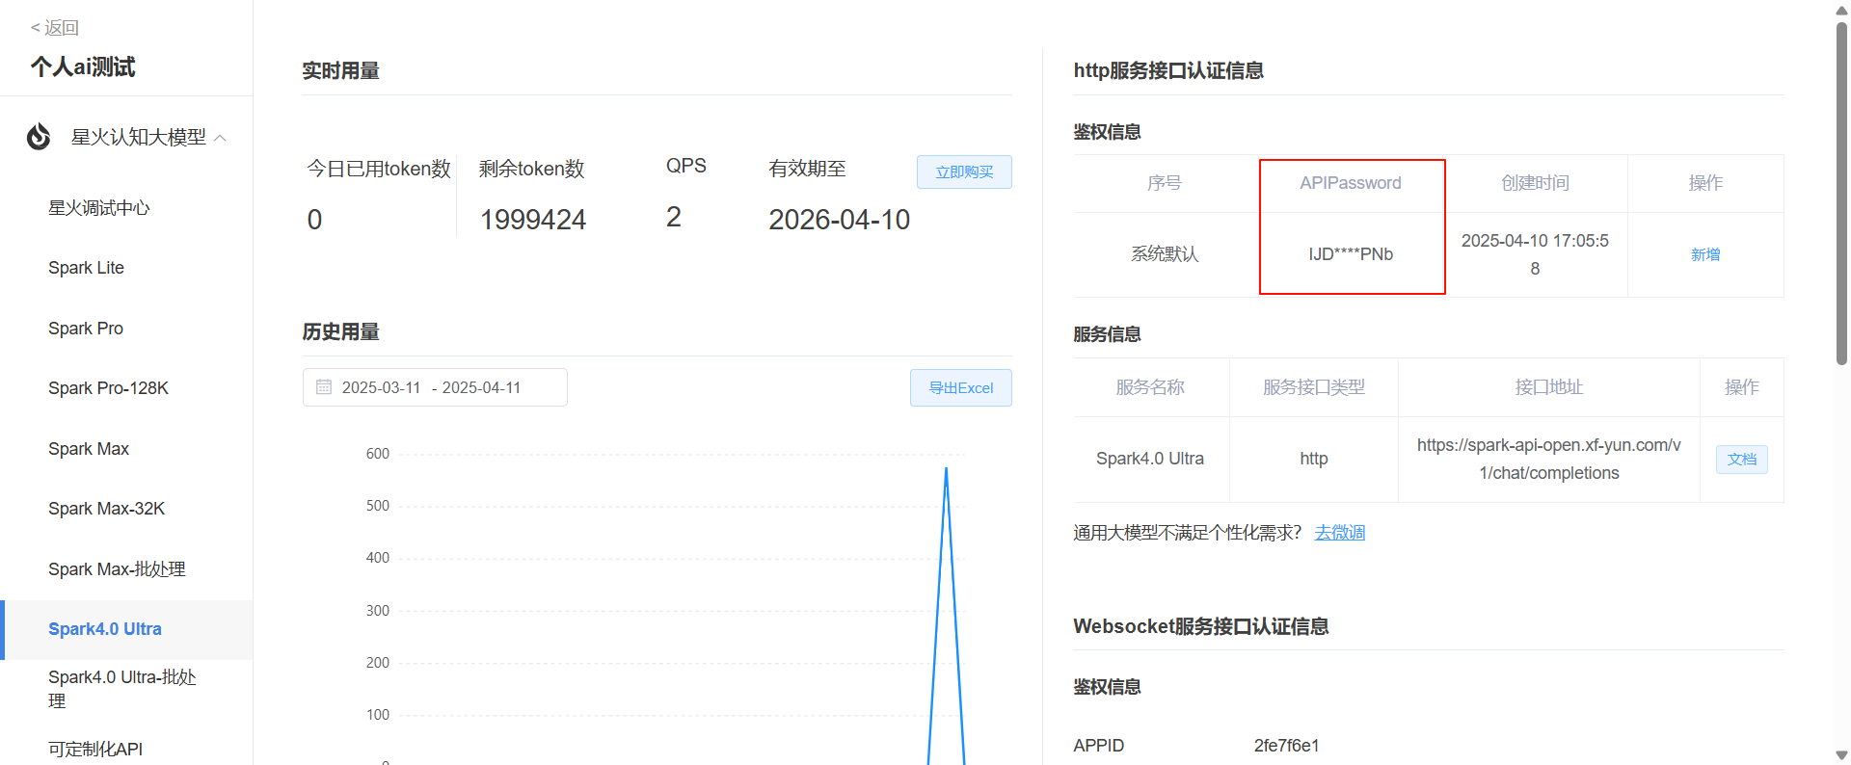
Task: Click the page vertical scrollbar thumb
Action: [x=1841, y=193]
